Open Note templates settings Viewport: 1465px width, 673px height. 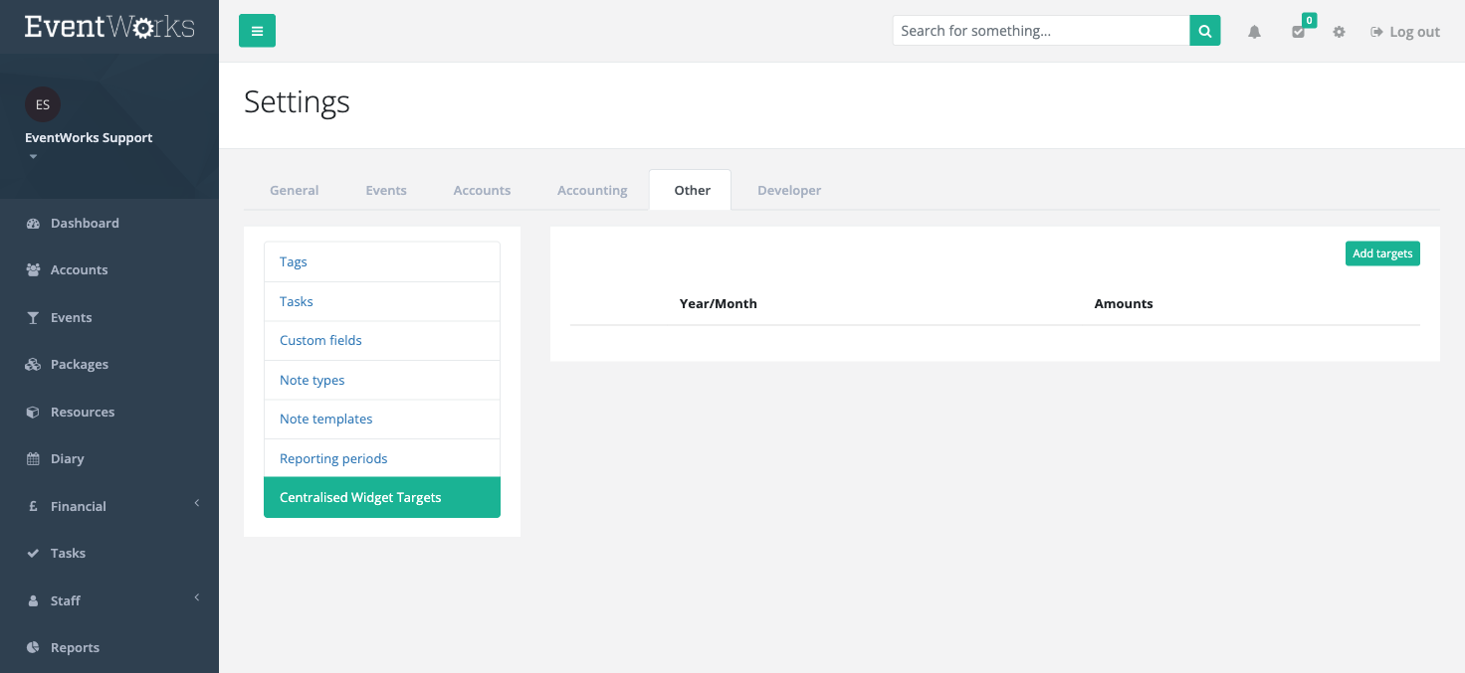coord(382,420)
